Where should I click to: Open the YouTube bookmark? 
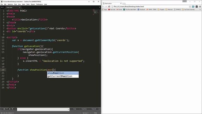(112, 9)
